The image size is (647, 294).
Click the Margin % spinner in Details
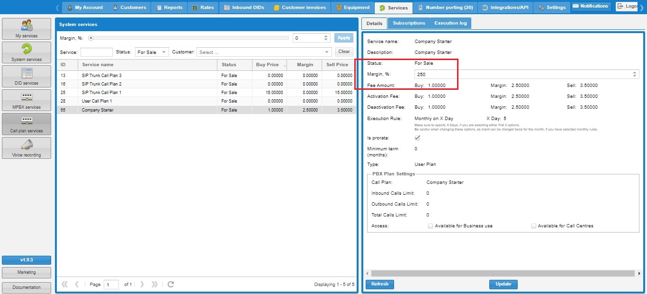pyautogui.click(x=634, y=74)
